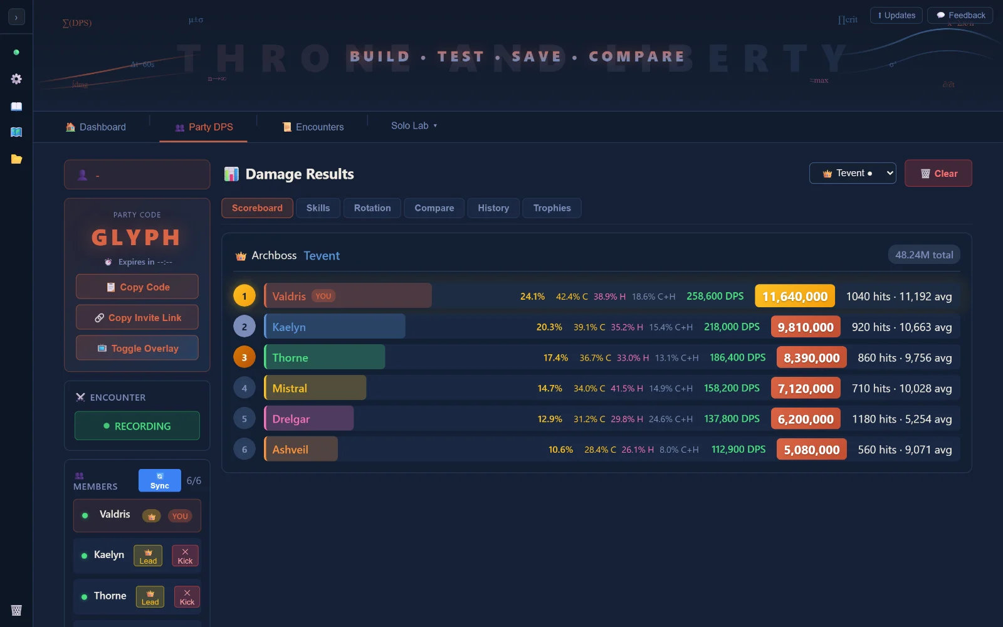Image resolution: width=1003 pixels, height=627 pixels.
Task: Select Ashveil damage bar
Action: pyautogui.click(x=301, y=450)
